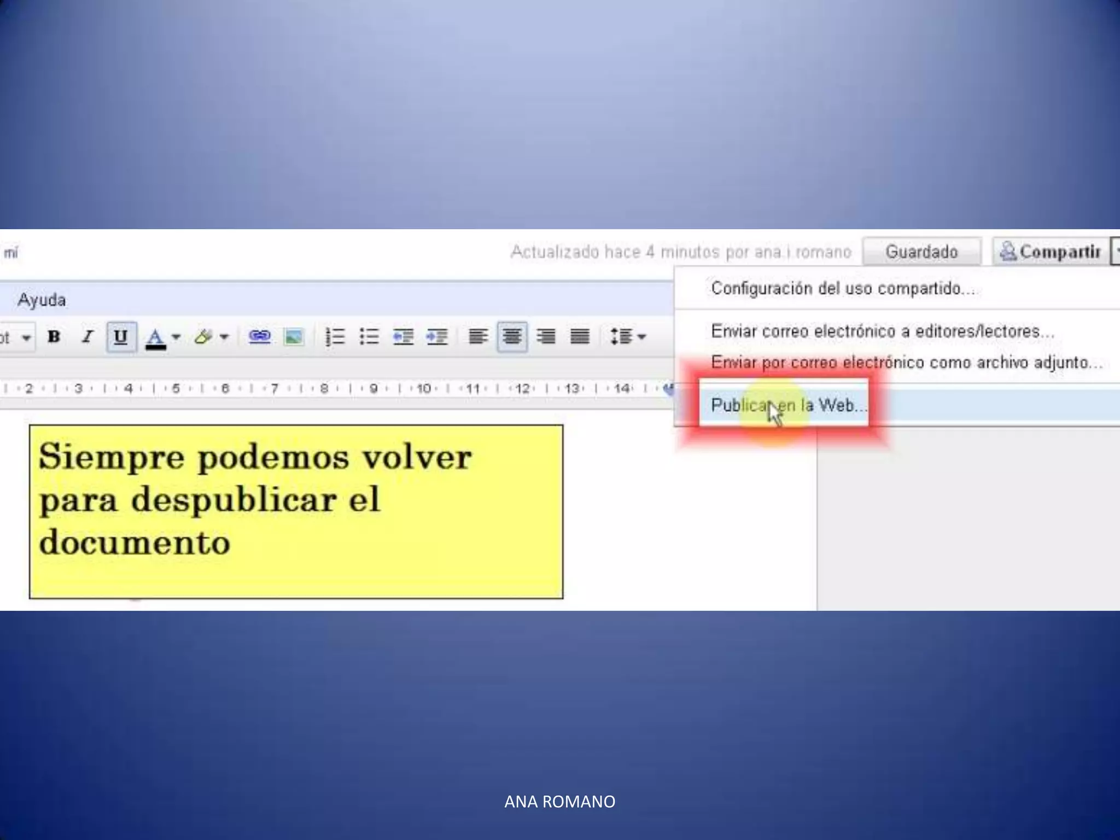
Task: Click the insert link icon
Action: pos(259,336)
